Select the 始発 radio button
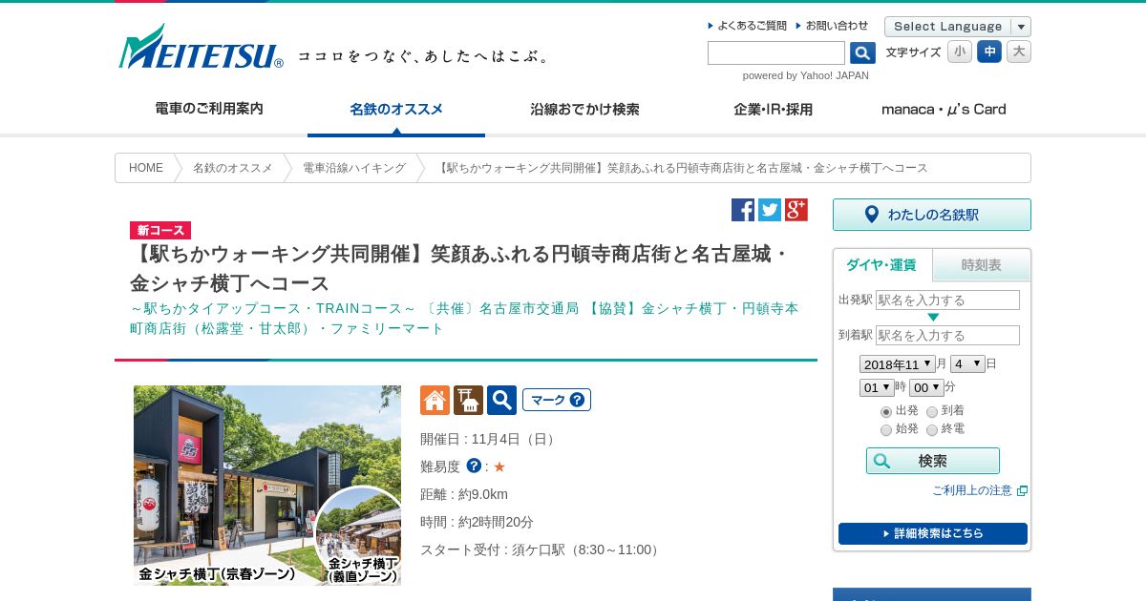 click(x=886, y=430)
